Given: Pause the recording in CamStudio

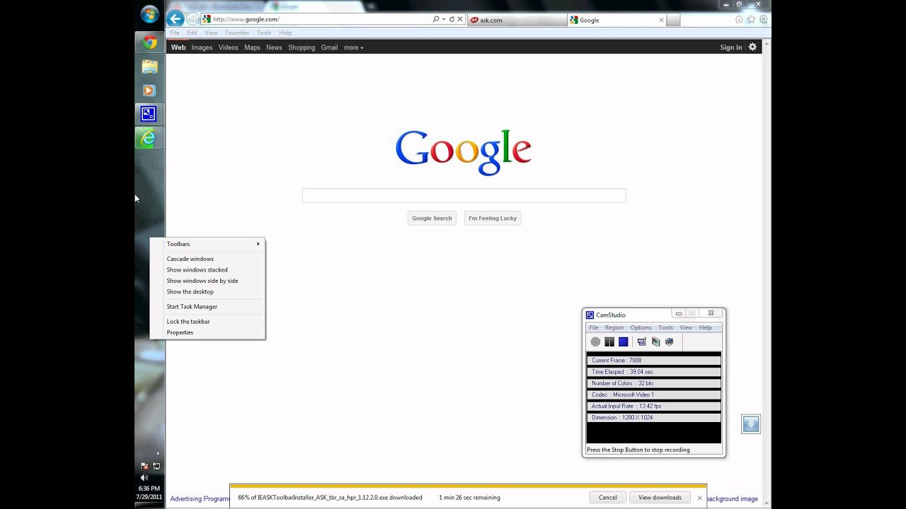Looking at the screenshot, I should [609, 342].
